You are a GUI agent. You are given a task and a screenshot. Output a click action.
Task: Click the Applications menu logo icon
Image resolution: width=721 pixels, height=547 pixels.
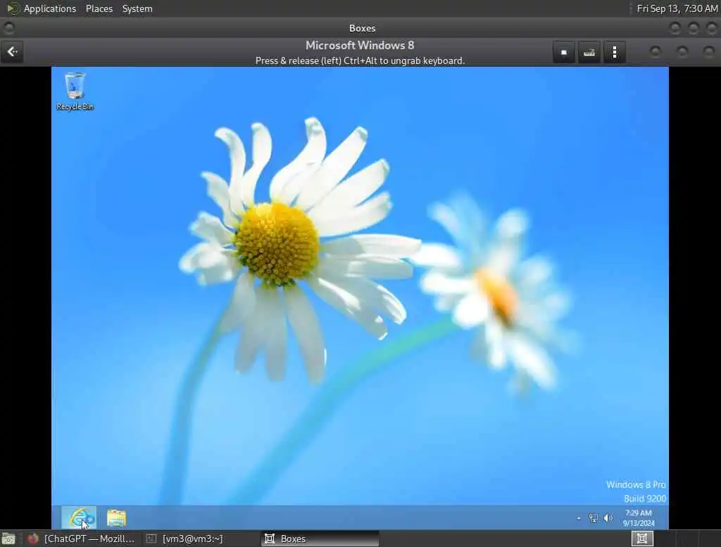pyautogui.click(x=13, y=8)
